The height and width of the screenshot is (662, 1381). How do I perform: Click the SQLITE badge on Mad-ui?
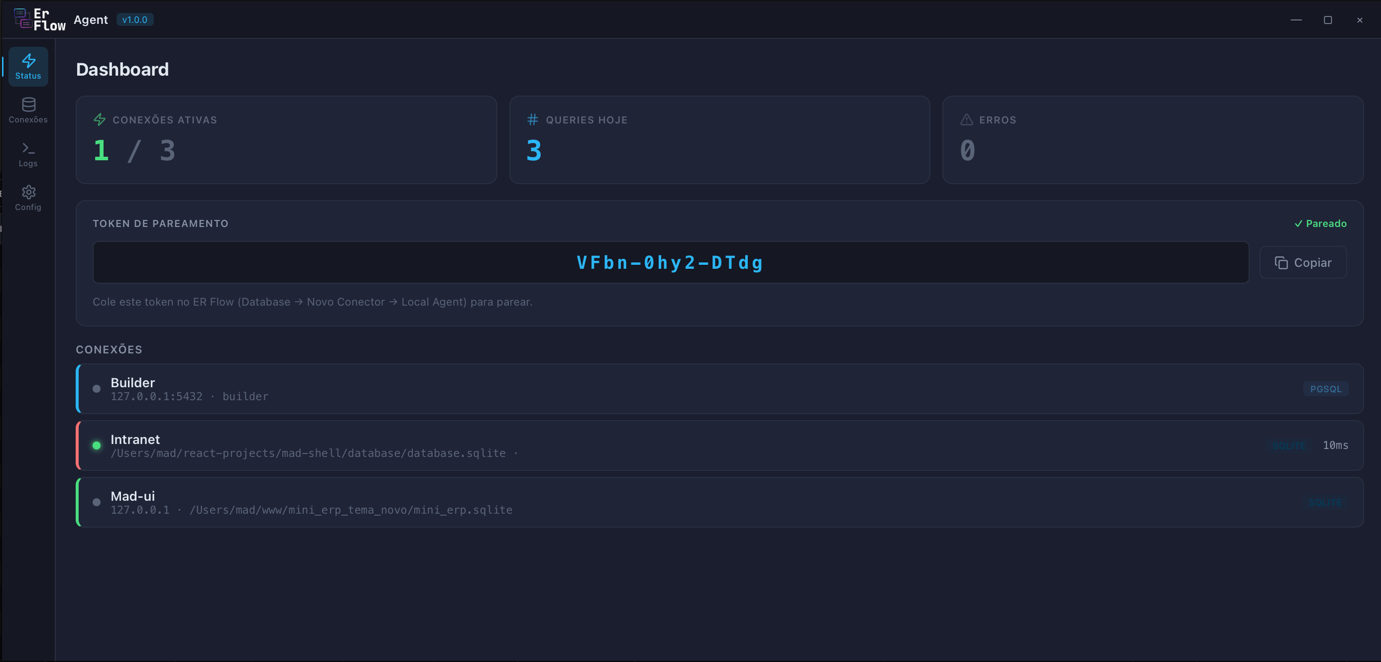click(1325, 503)
